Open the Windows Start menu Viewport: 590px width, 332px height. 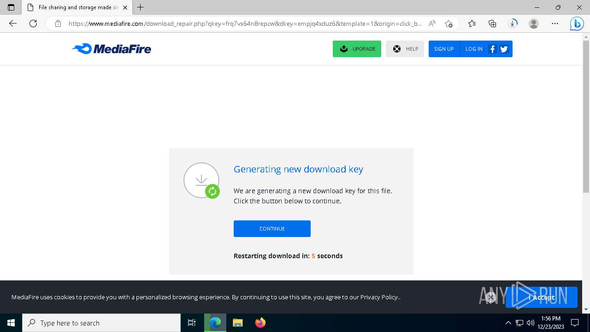pyautogui.click(x=11, y=323)
